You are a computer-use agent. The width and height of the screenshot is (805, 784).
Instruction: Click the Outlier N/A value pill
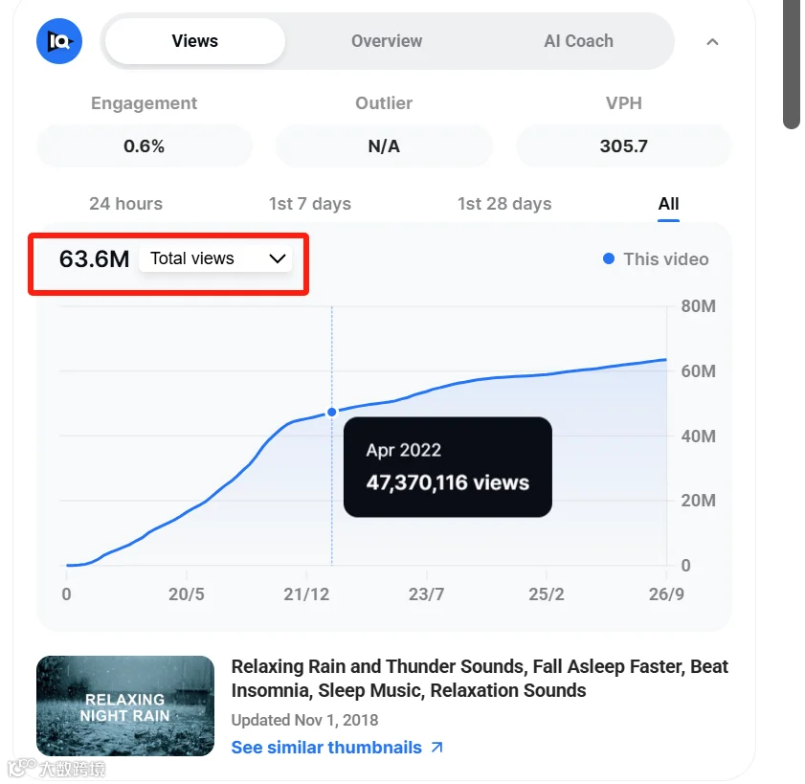(384, 146)
